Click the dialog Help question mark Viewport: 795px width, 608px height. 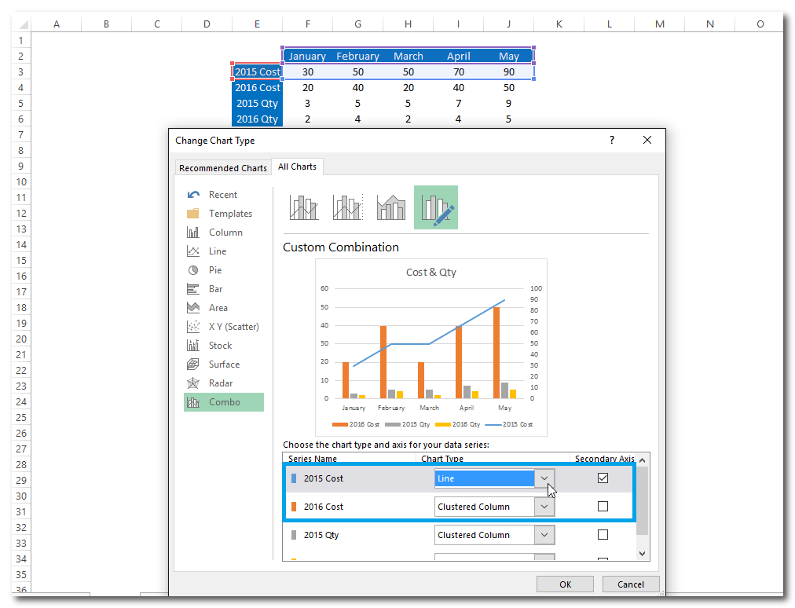click(612, 140)
